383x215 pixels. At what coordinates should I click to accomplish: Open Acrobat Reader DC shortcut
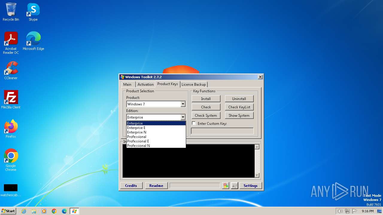pyautogui.click(x=11, y=43)
